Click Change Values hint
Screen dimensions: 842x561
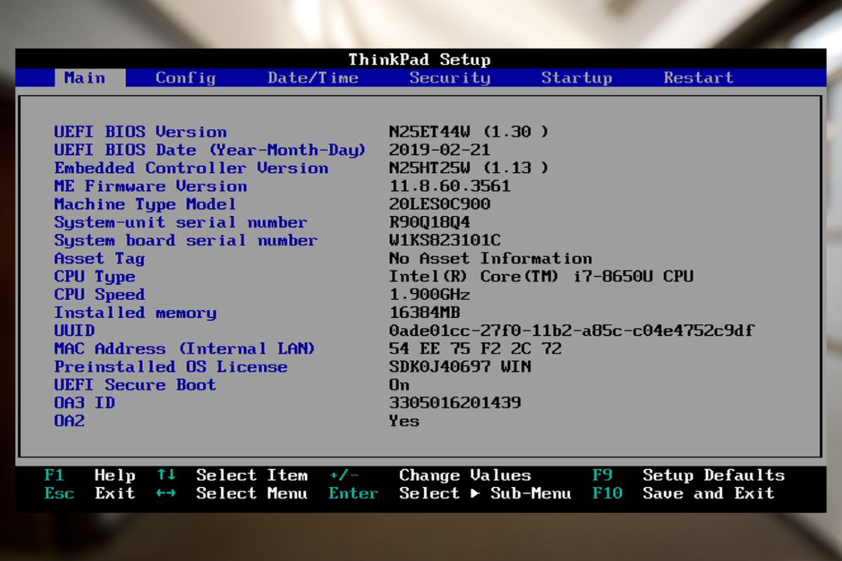point(465,475)
